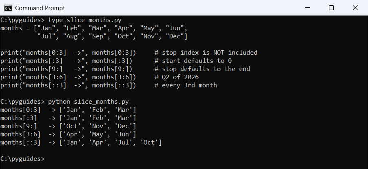The image size is (368, 169).
Task: Click the print line for months[3:6]
Action: pos(100,77)
